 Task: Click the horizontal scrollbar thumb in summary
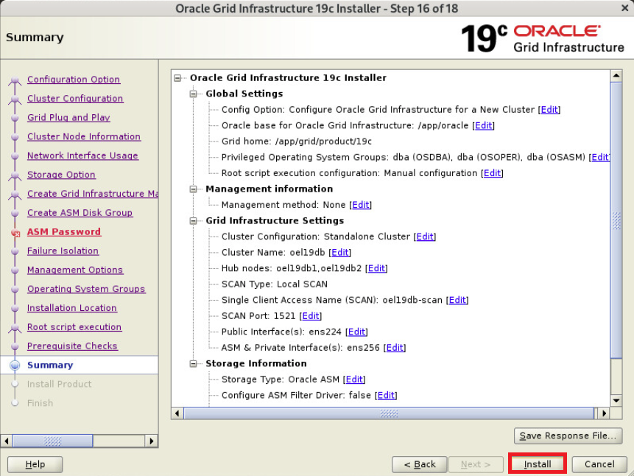[389, 413]
